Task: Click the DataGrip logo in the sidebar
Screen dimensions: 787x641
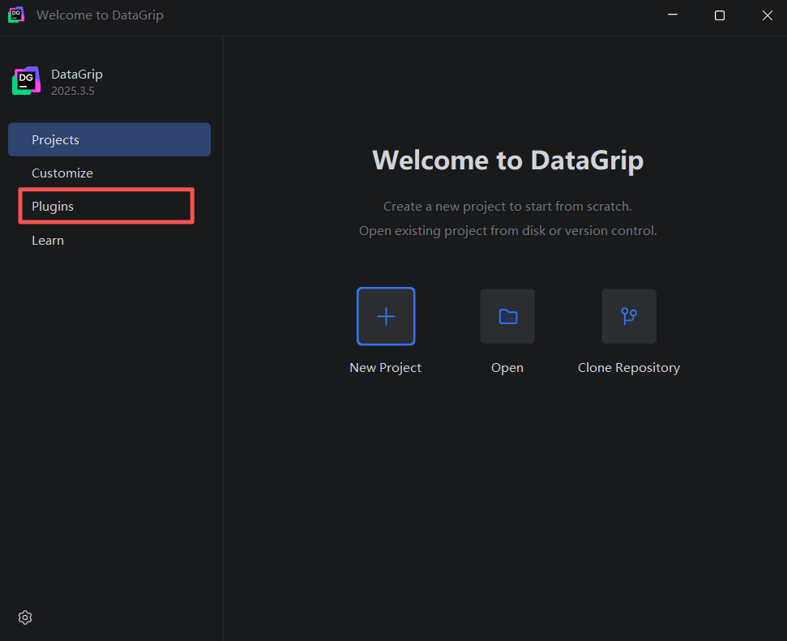Action: point(27,81)
